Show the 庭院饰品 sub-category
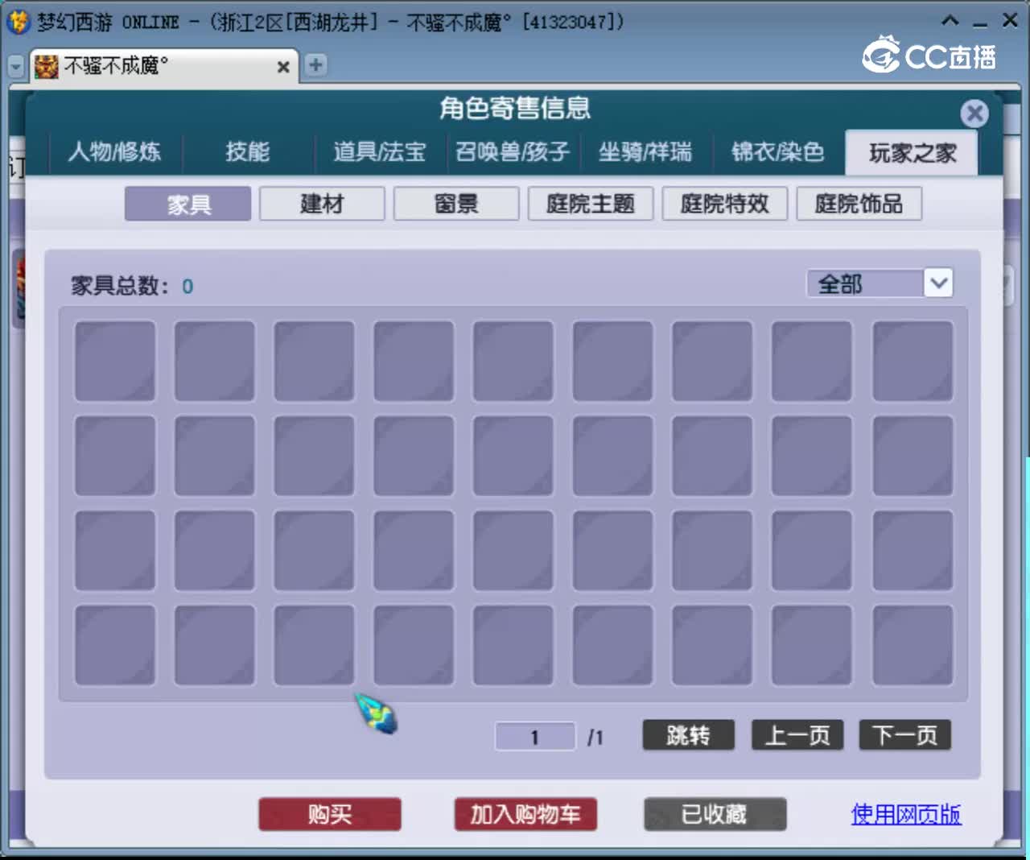Viewport: 1030px width, 860px height. coord(859,204)
